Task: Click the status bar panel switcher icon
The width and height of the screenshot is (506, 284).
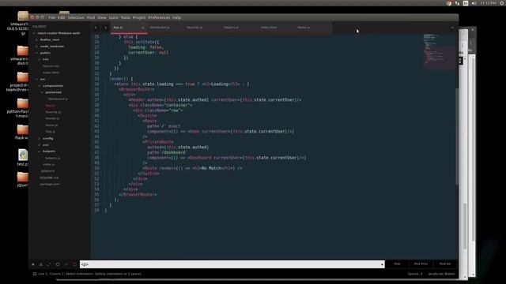Action: coord(35,274)
